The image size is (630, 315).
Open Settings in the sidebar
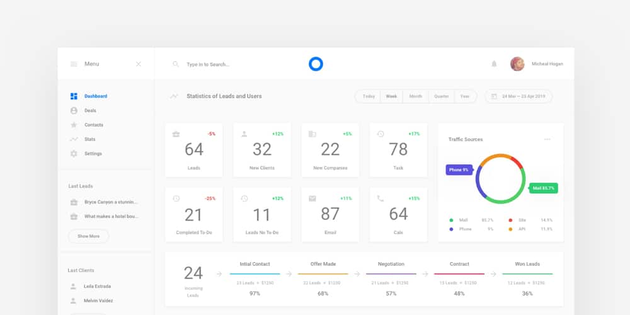[93, 154]
